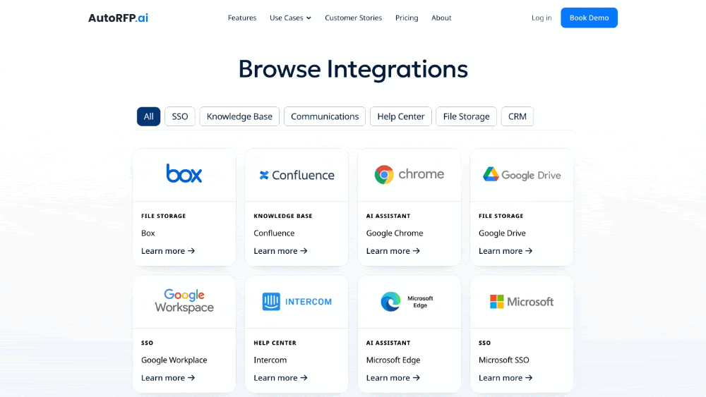This screenshot has width=706, height=397.
Task: Click the Google Drive title text
Action: pos(502,233)
